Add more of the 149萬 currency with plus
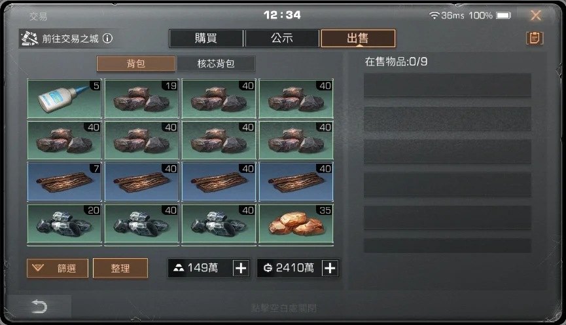The image size is (566, 325). [241, 268]
